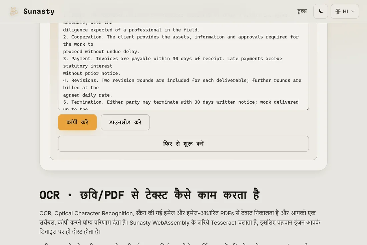Click the line '3. Payment. Invoices are payable'
The height and width of the screenshot is (245, 367).
click(172, 58)
